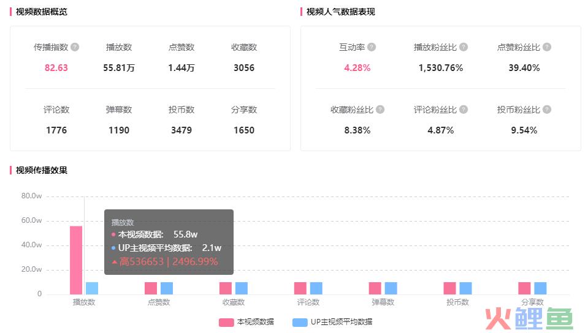Viewport: 588px width, 333px height.
Task: Click help icon next to 播放粉丝比
Action: point(464,47)
